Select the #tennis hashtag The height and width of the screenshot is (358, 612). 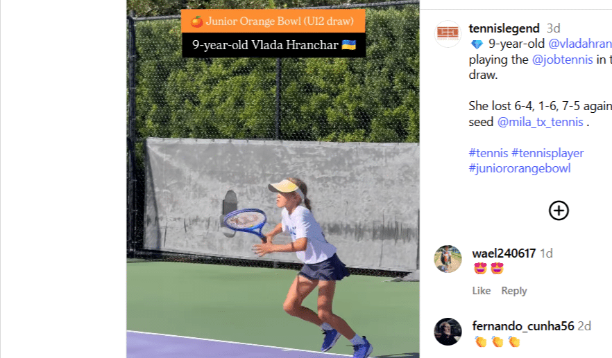pos(488,153)
